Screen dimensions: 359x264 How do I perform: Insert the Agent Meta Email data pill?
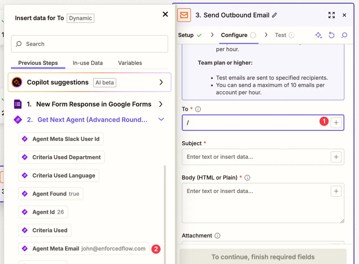coord(84,248)
